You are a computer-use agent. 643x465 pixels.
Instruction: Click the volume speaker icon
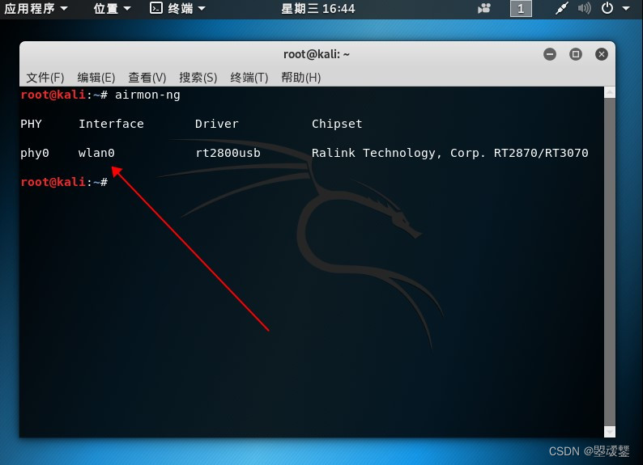click(585, 8)
